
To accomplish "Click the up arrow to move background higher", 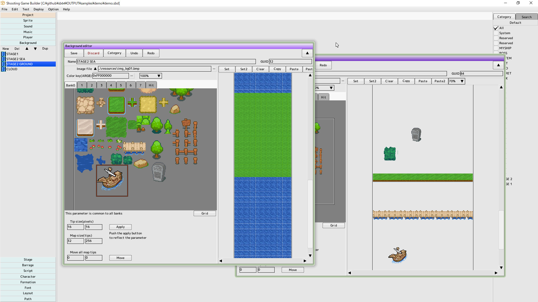I will click(x=27, y=48).
